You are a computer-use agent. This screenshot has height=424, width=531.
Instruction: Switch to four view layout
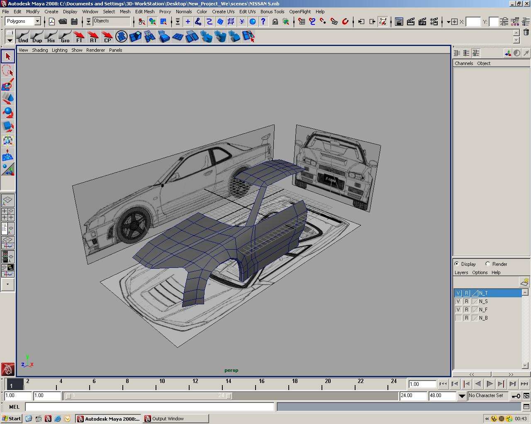pyautogui.click(x=8, y=214)
